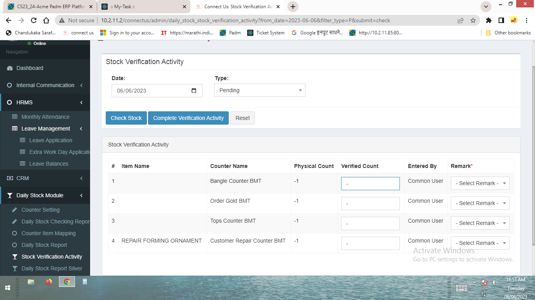This screenshot has width=535, height=300.
Task: Click the Stock Verification Activity filter icon
Action: pos(15,257)
